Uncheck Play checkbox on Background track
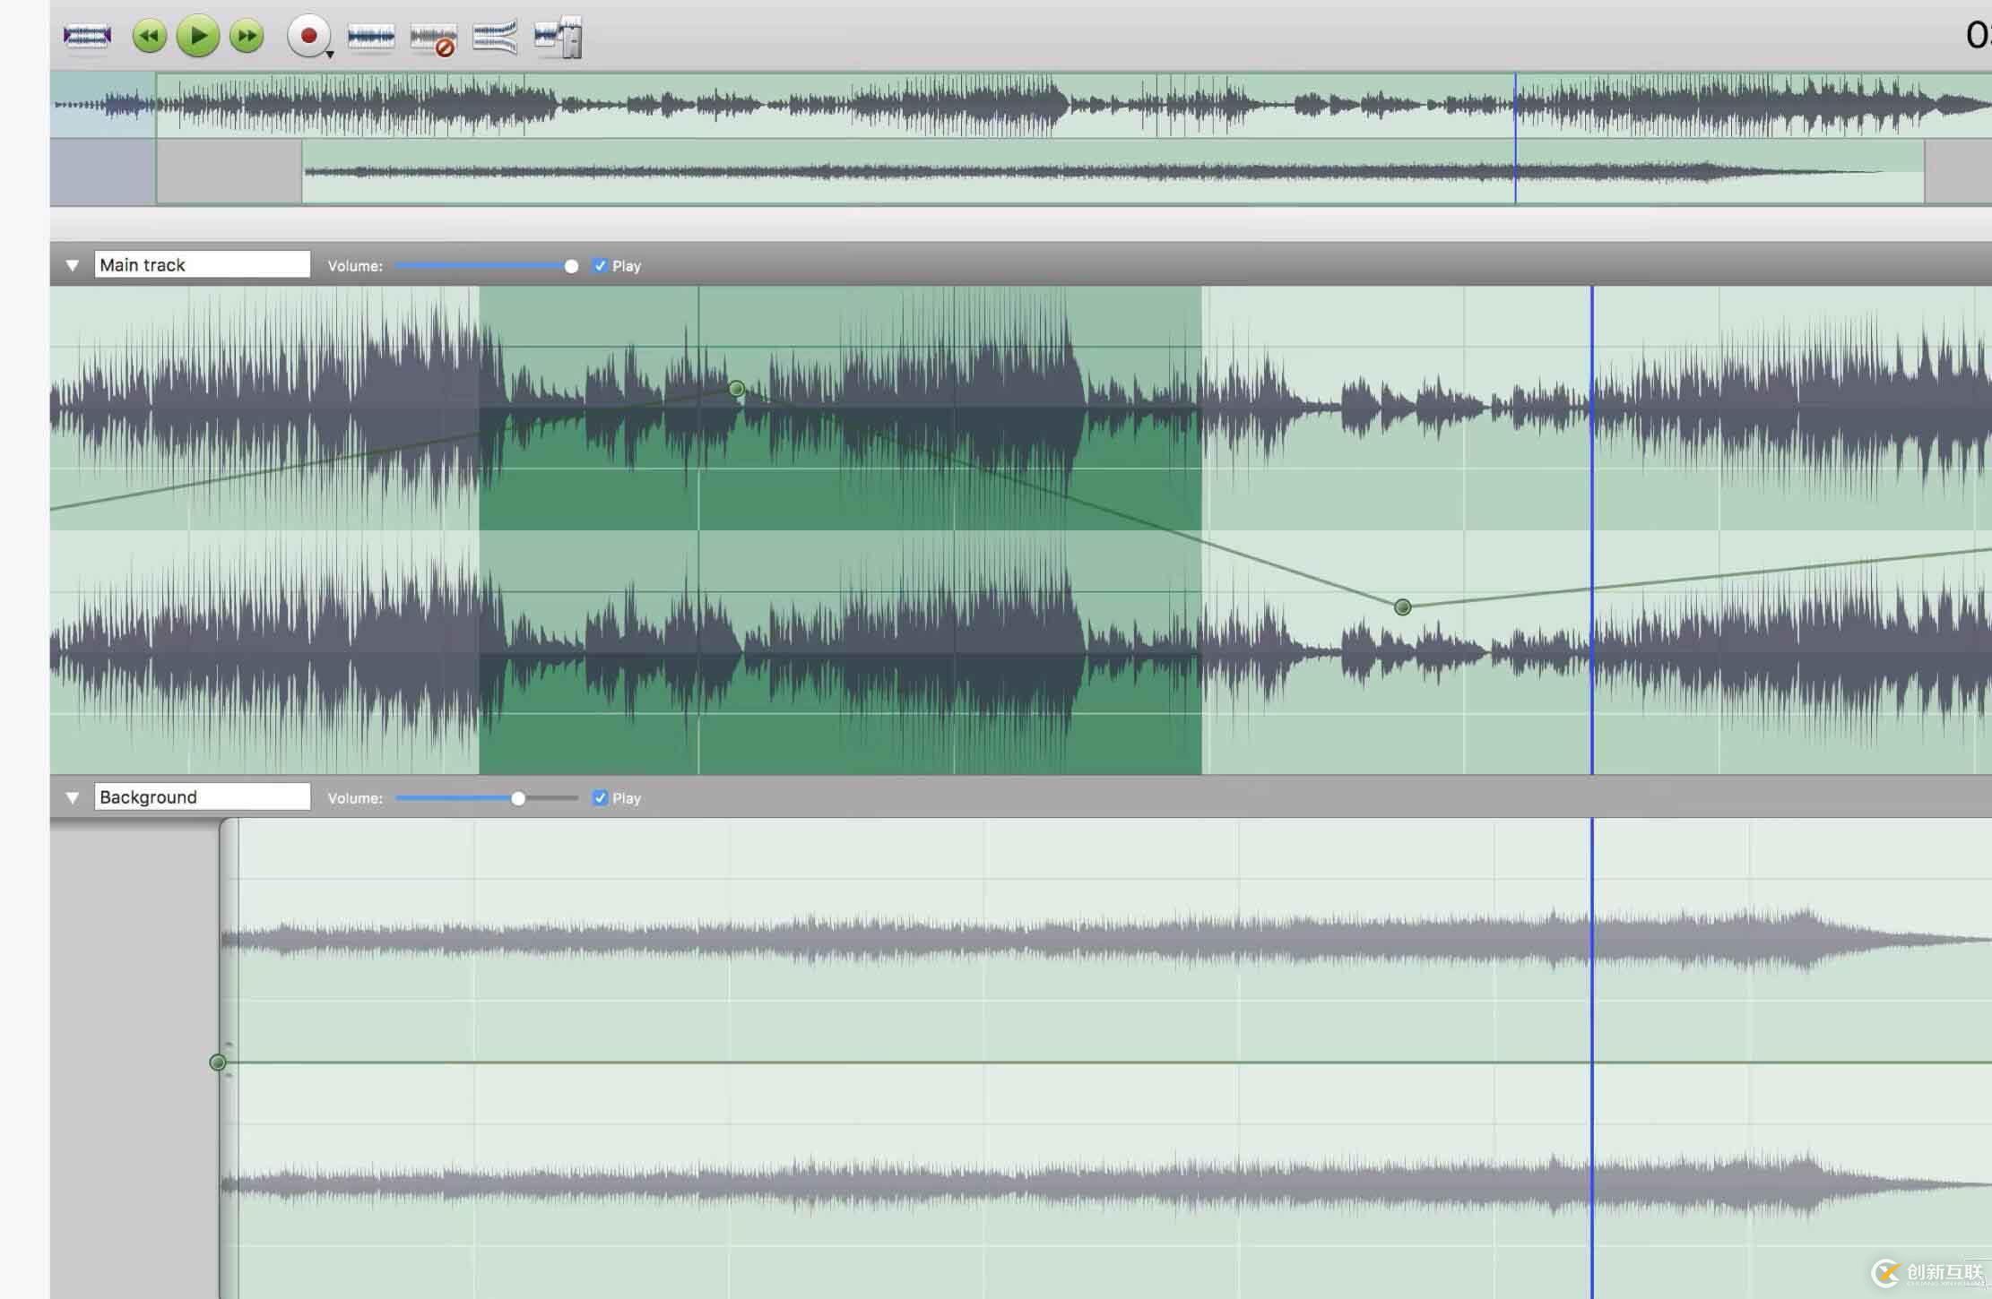This screenshot has width=1992, height=1299. coord(600,798)
